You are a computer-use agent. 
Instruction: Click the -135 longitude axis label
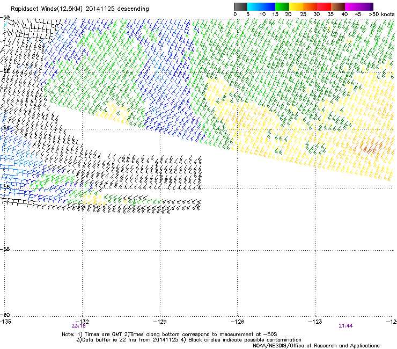[x=5, y=322]
